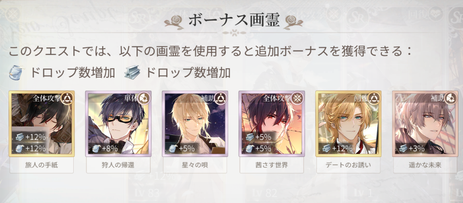Choose the 茜さす世界 card portrait
The image size is (463, 203).
[x=272, y=124]
